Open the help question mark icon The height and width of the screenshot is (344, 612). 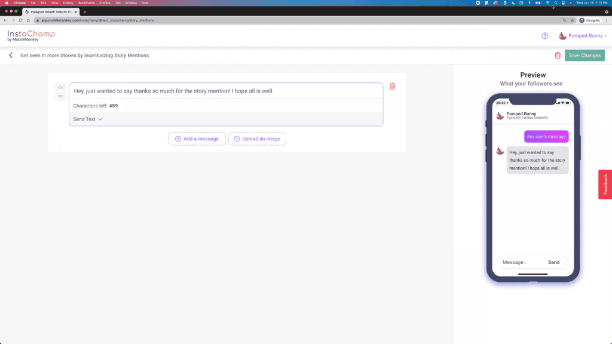(x=544, y=36)
